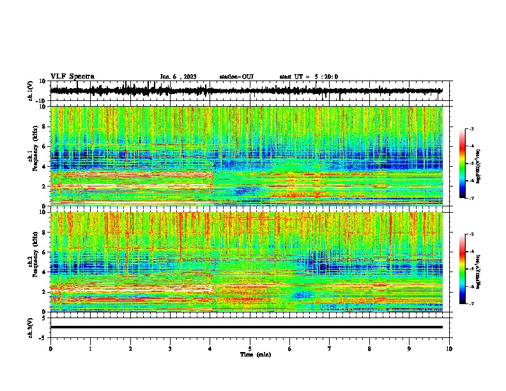Click the ch.3 flat black voltage trace
Screen dimensions: 506x391
point(246,327)
